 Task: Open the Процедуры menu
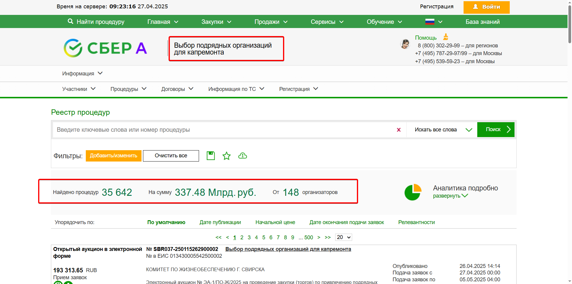[x=128, y=89]
